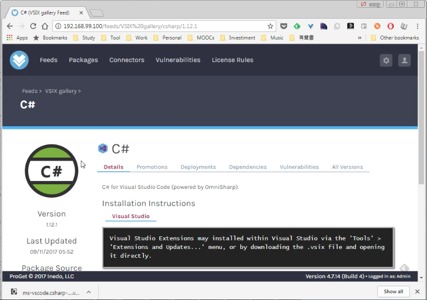Screen dimensions: 427x300
Task: Open the Investiment bookmarks folder
Action: pyautogui.click(x=238, y=38)
